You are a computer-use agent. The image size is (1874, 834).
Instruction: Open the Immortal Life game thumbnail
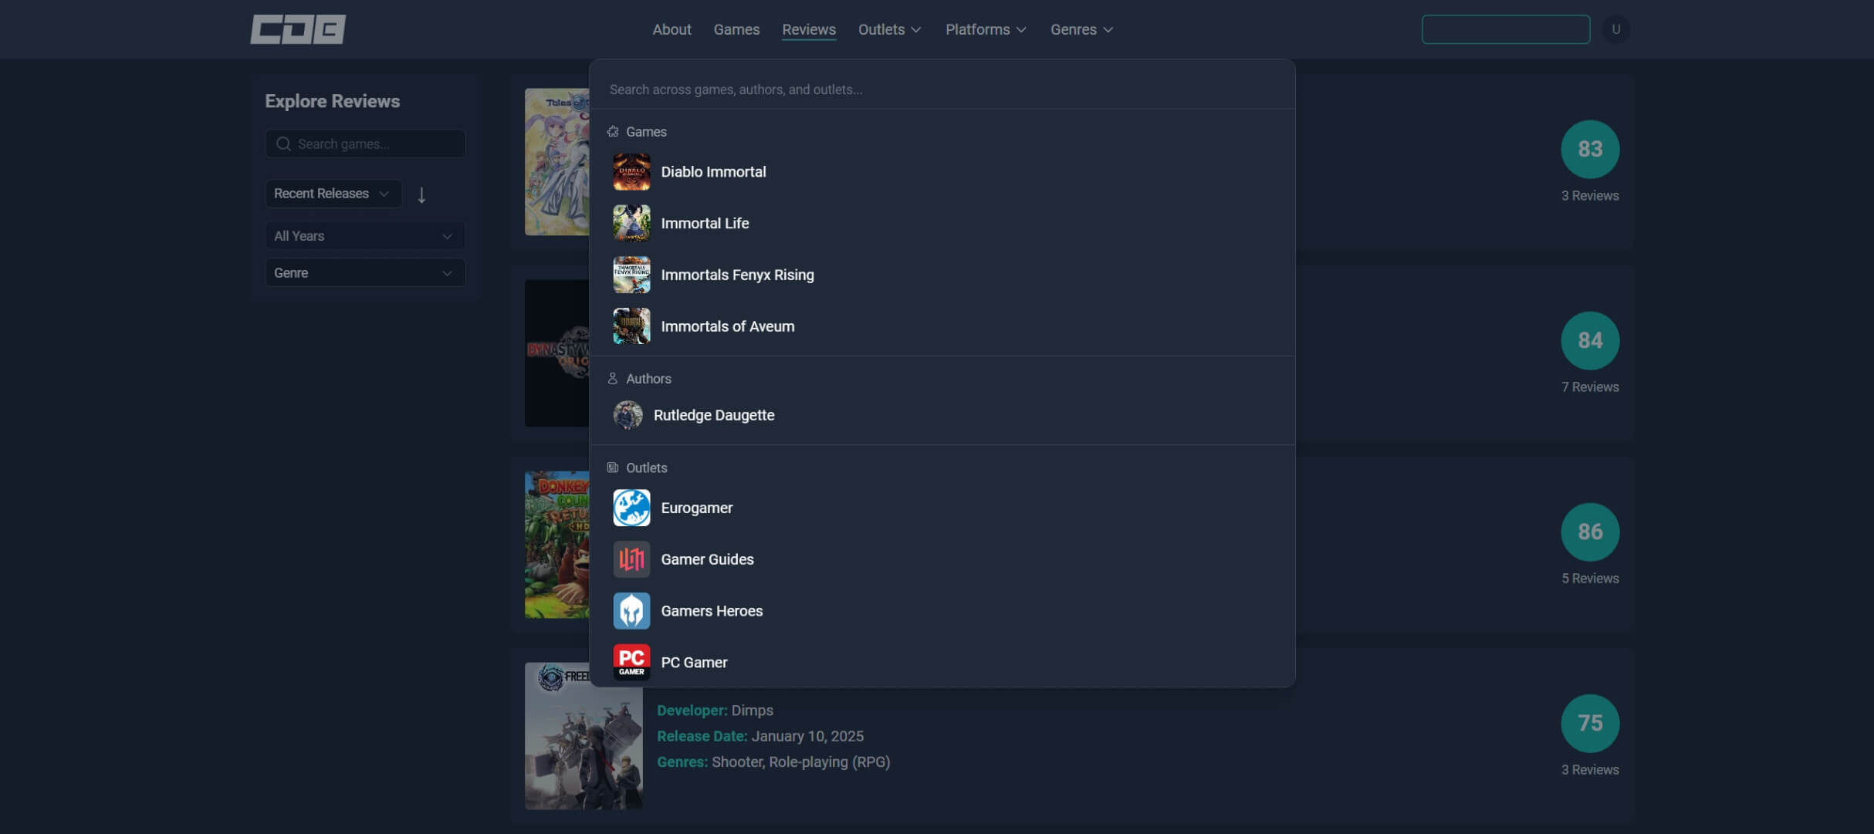tap(631, 224)
